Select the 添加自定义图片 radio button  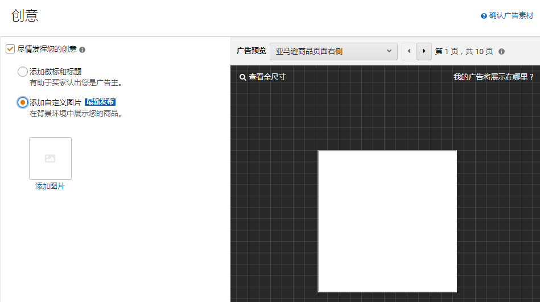(x=23, y=102)
